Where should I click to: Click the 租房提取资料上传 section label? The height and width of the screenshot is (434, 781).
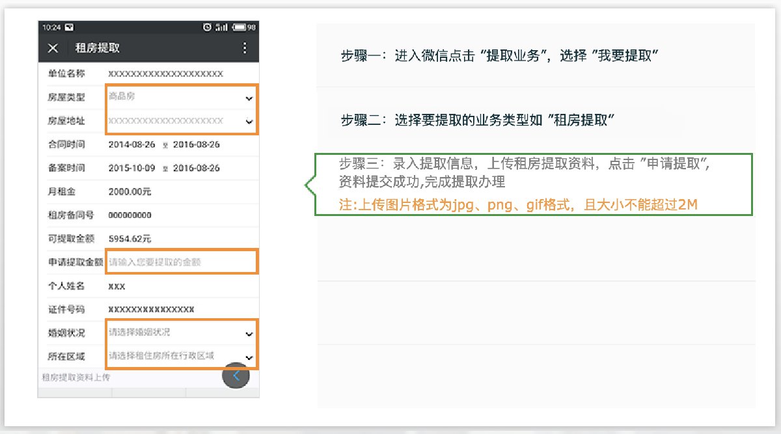coord(75,377)
